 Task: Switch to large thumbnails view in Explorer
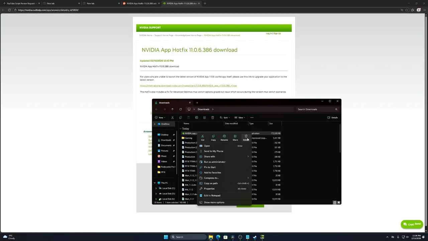pyautogui.click(x=339, y=203)
